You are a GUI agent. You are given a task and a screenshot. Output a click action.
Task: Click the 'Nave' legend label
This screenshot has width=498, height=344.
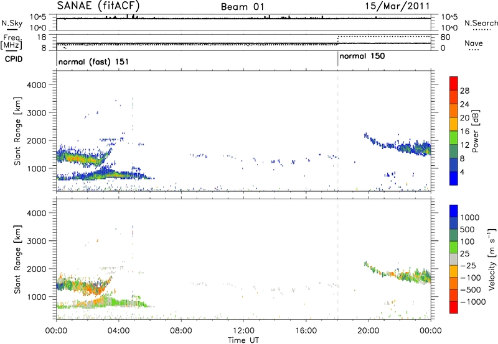(x=473, y=43)
